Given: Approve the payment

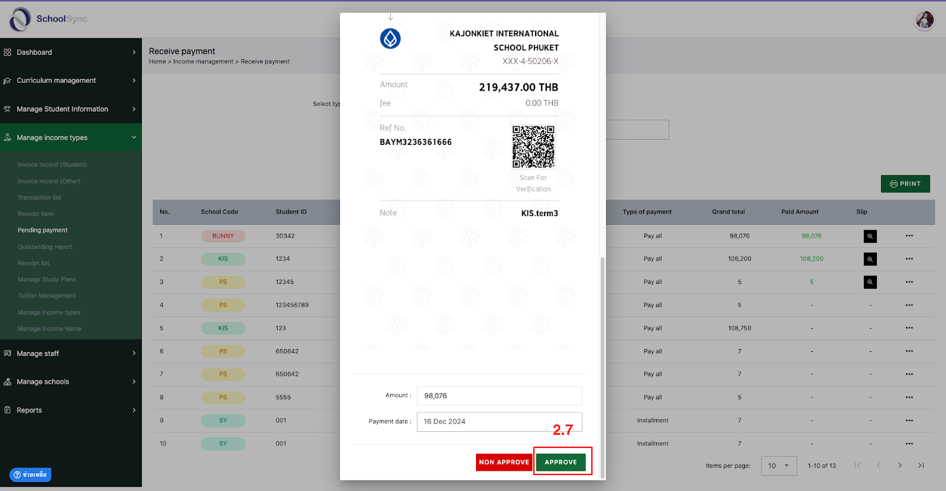Looking at the screenshot, I should tap(561, 462).
